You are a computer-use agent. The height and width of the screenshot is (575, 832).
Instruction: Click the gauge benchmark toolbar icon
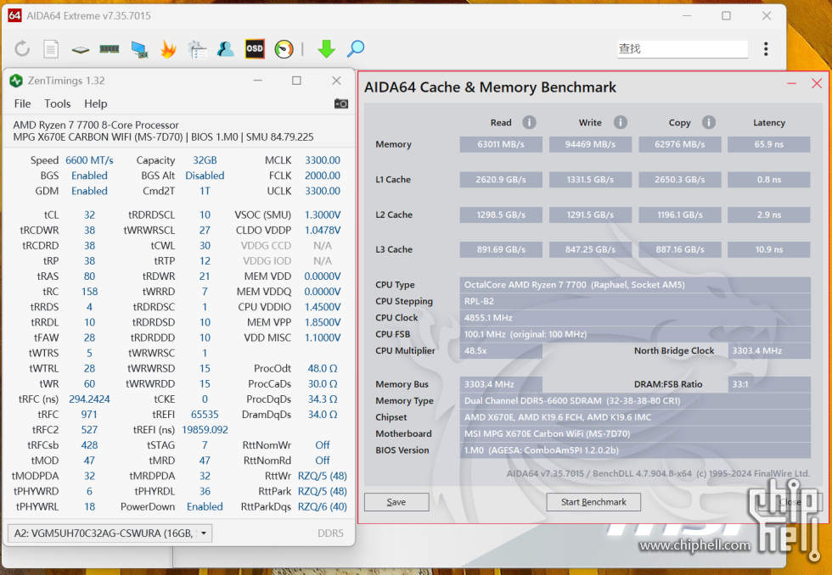[x=284, y=48]
